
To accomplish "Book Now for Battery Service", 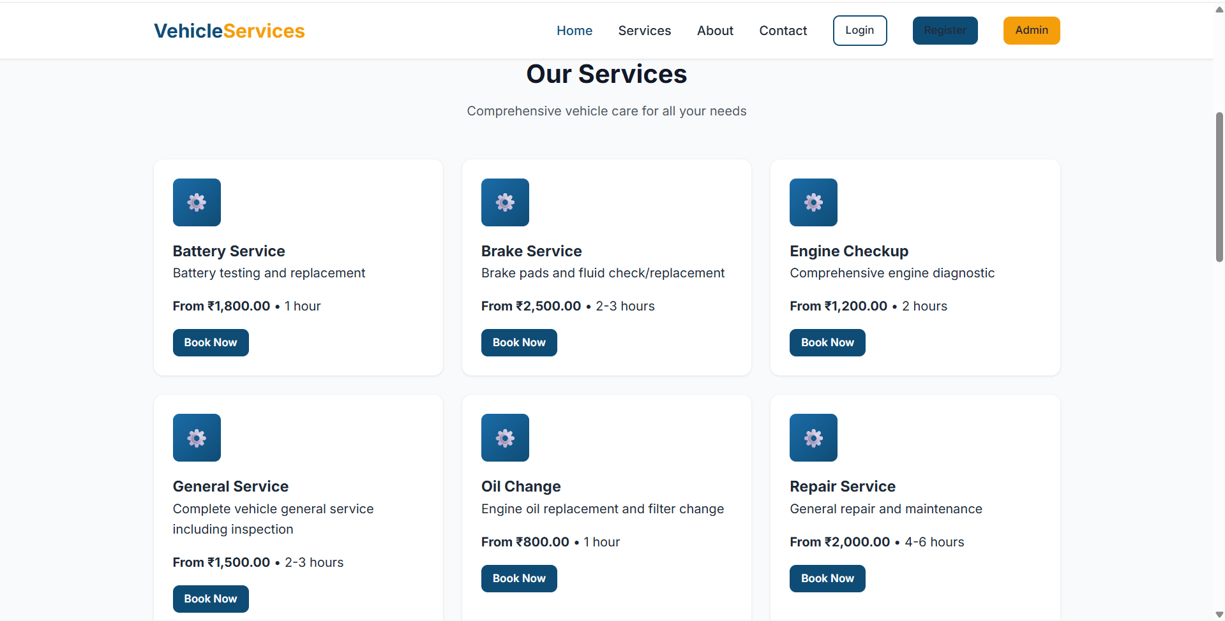I will pos(211,342).
